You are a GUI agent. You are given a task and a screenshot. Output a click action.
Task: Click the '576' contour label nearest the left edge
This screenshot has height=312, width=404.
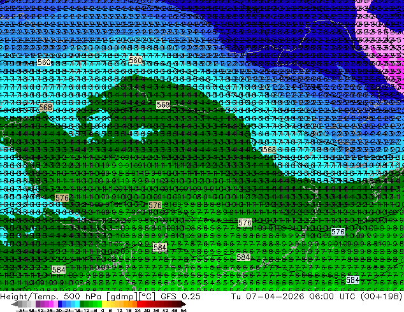pos(62,197)
